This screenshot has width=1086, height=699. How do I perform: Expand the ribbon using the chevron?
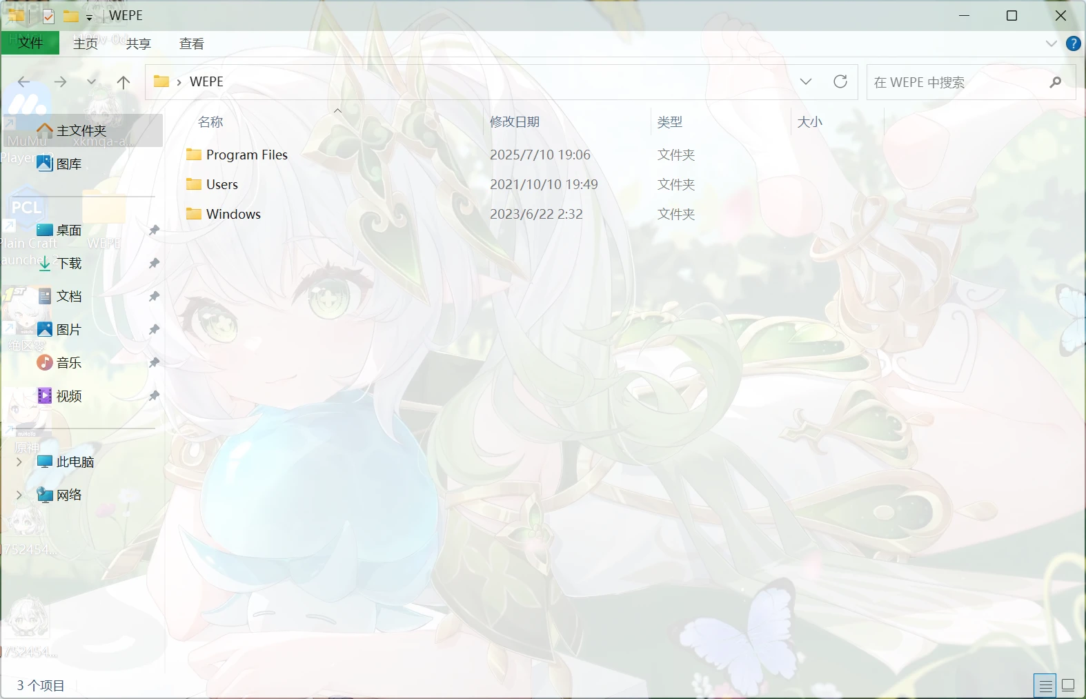click(1051, 43)
